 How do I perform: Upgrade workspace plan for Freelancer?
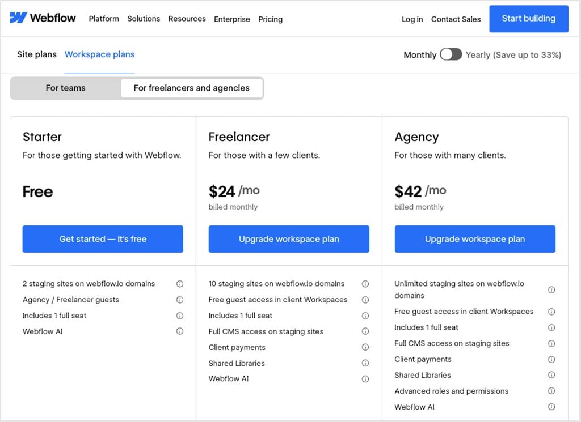pos(289,239)
